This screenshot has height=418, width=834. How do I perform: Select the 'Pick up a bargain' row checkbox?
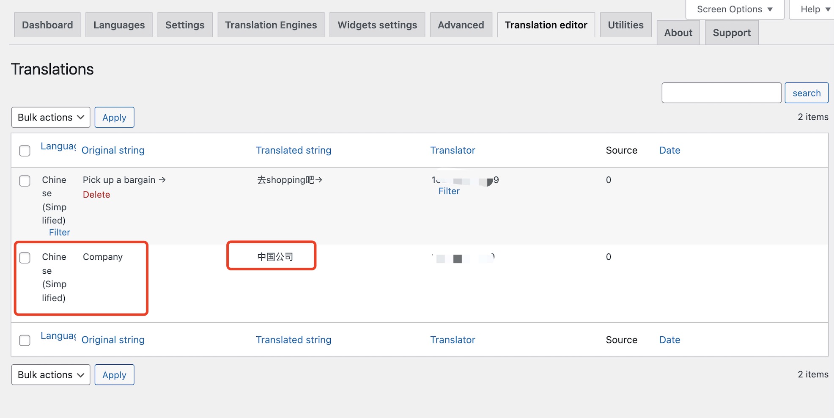pos(25,181)
